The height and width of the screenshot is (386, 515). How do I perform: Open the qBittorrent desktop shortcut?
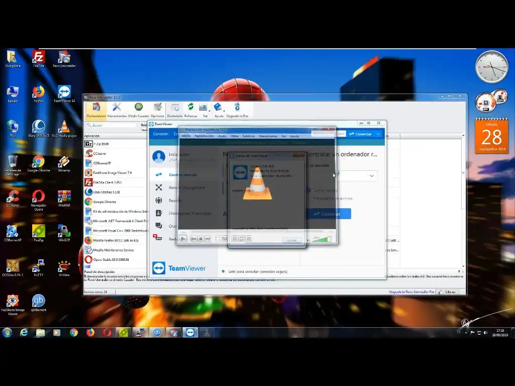point(38,303)
